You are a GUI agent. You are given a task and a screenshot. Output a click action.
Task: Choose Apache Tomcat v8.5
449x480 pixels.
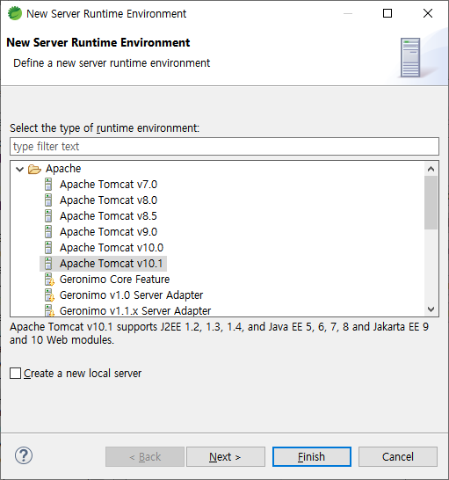tap(108, 216)
